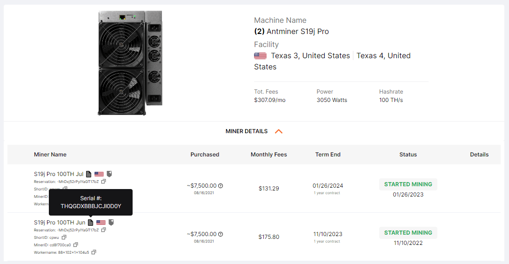Copy the MinerID cd8f700ca0
Image resolution: width=509 pixels, height=264 pixels.
tap(76, 245)
